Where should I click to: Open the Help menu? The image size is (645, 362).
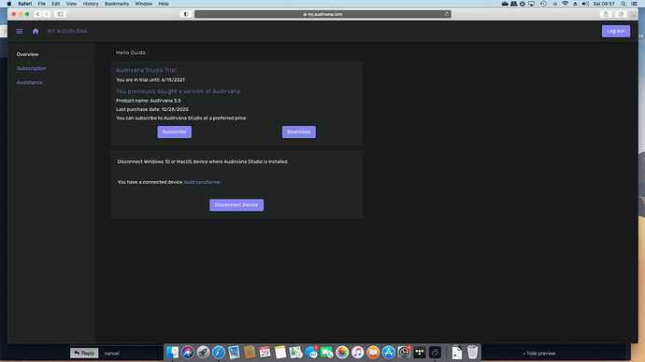click(164, 4)
